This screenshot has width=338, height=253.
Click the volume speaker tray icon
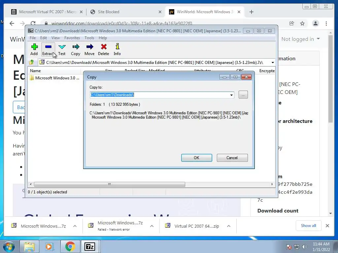(x=304, y=247)
